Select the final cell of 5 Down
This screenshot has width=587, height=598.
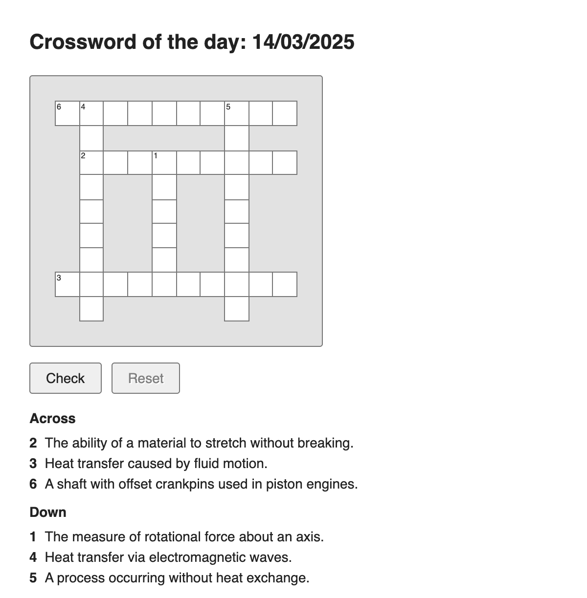tap(237, 309)
